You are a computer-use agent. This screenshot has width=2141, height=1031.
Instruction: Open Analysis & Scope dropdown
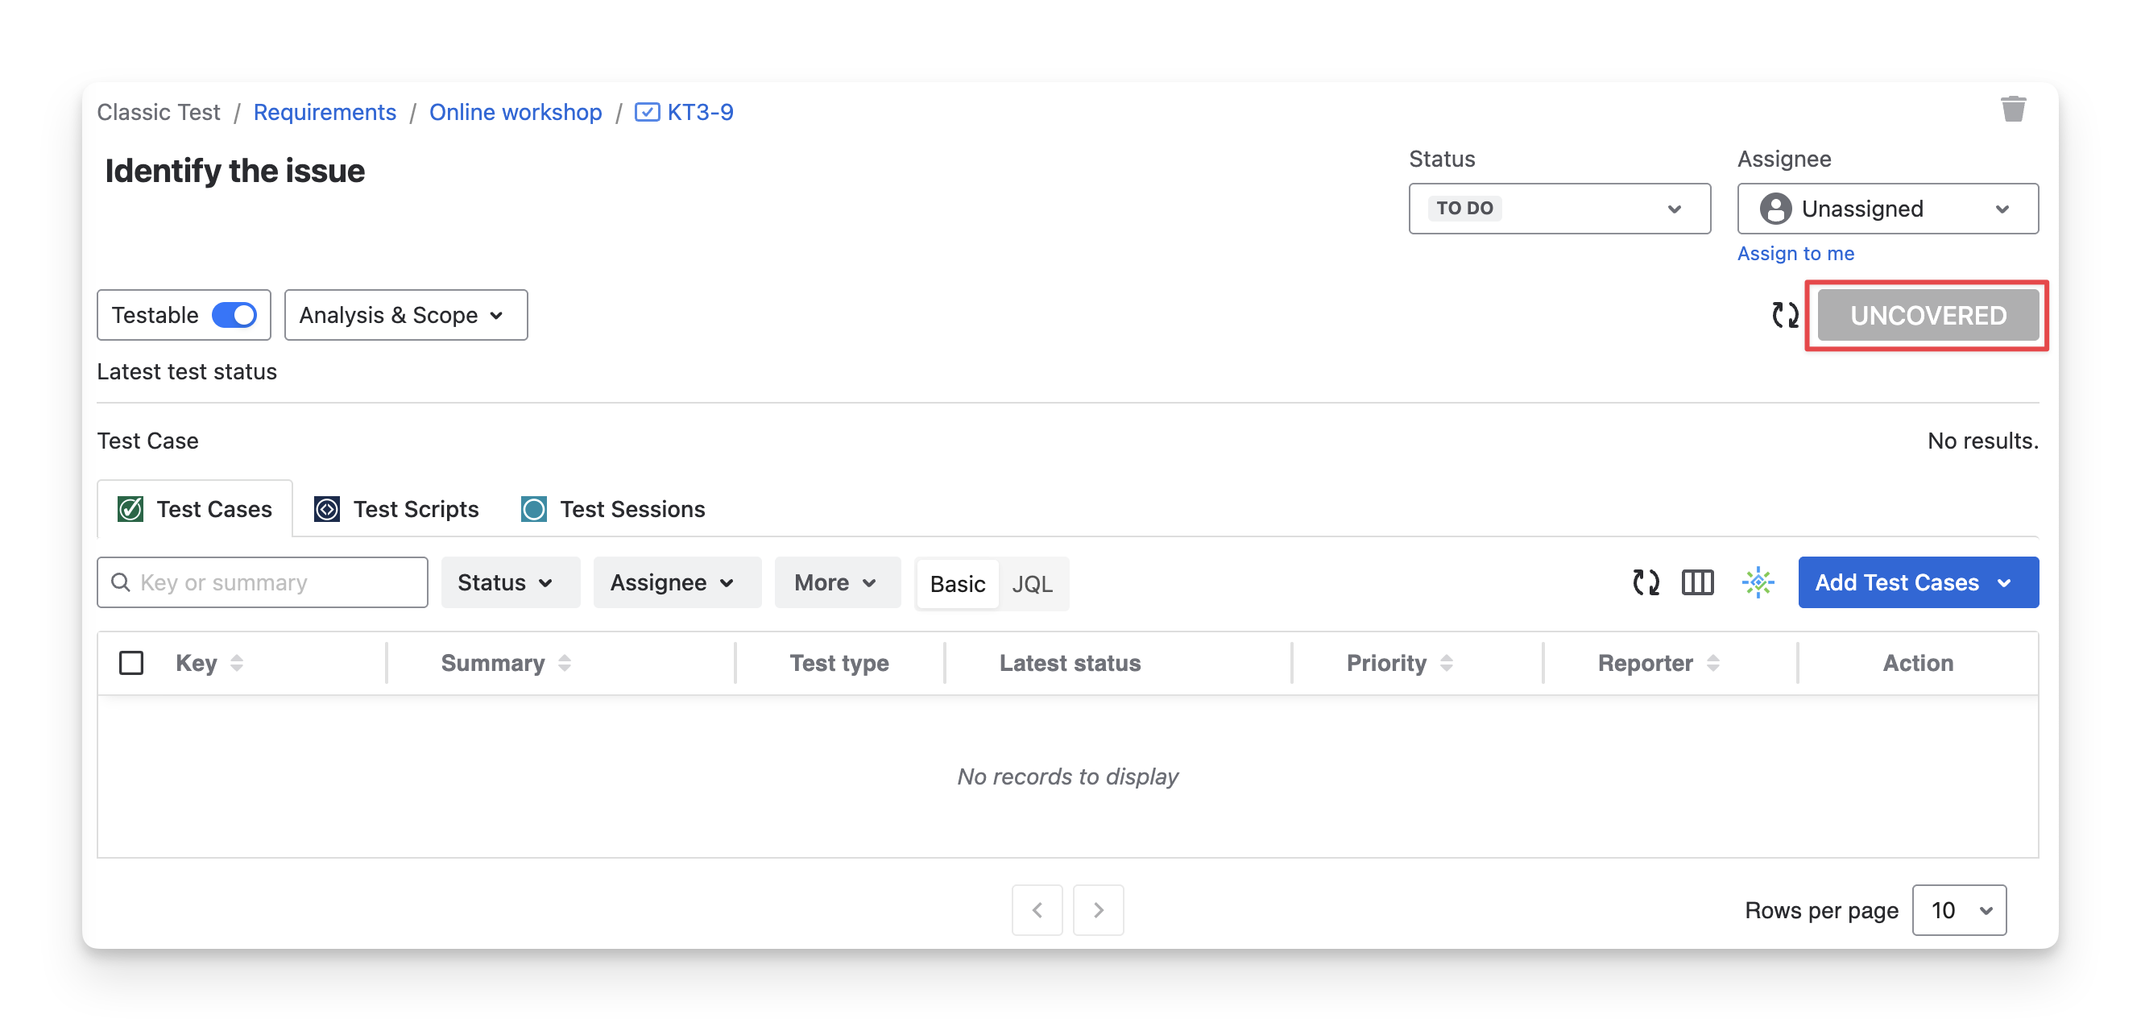pyautogui.click(x=406, y=315)
